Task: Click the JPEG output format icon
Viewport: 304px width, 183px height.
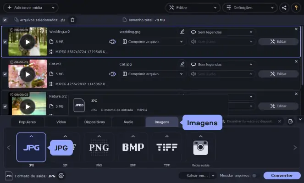Action: [x=9, y=176]
